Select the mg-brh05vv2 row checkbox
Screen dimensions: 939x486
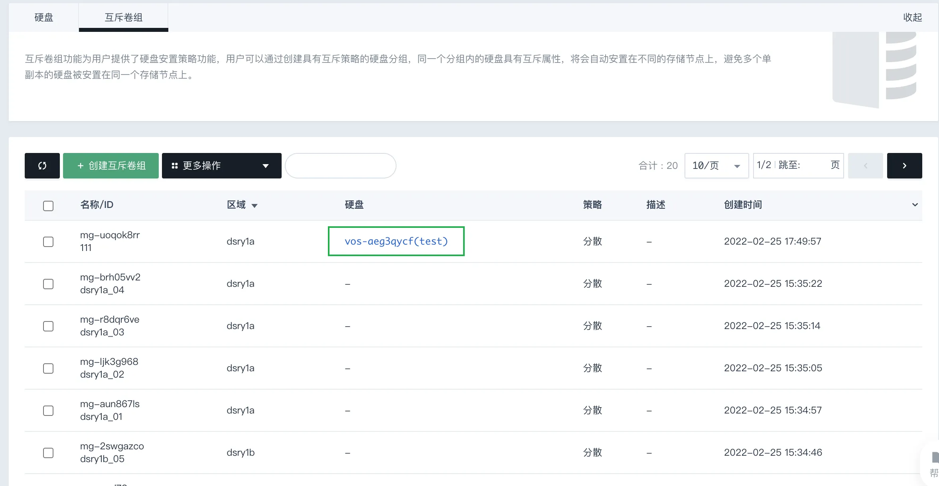tap(48, 284)
